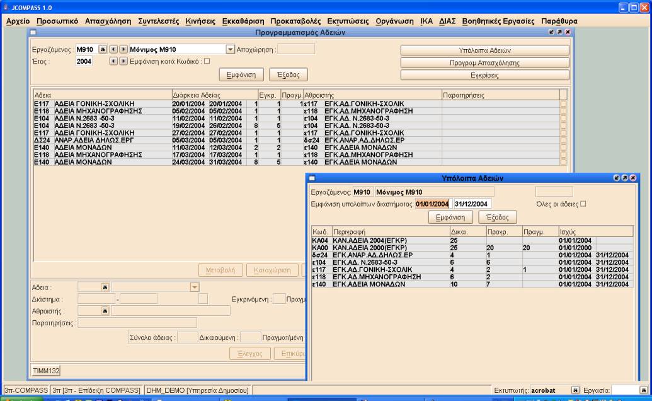Open the Παράθυρα menu
This screenshot has height=401, width=652.
[559, 21]
